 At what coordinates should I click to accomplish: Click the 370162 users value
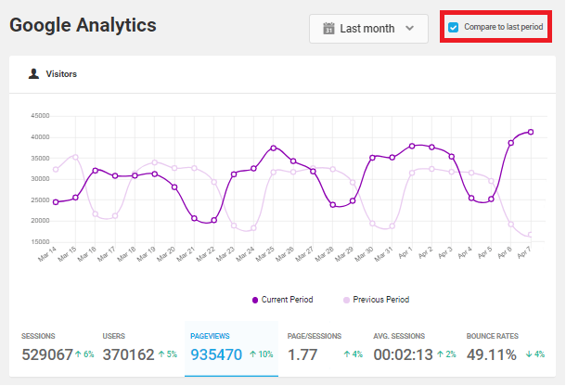click(128, 354)
